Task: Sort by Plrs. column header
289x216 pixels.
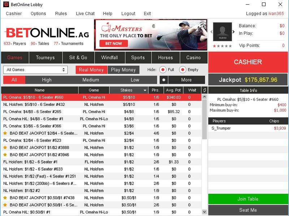Action: 156,90
